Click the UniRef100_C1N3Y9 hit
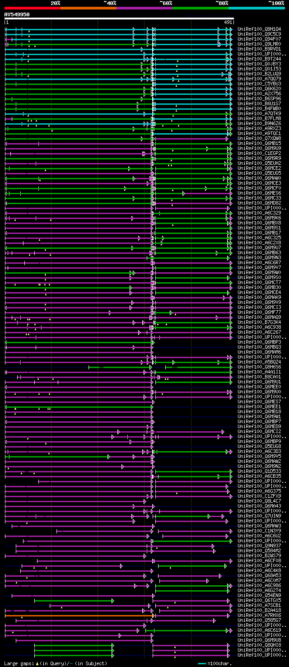Image resolution: width=289 pixels, height=667 pixels. click(259, 531)
